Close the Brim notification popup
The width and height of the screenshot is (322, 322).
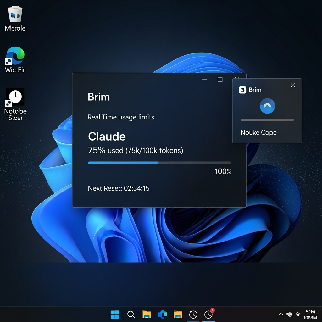click(x=293, y=86)
